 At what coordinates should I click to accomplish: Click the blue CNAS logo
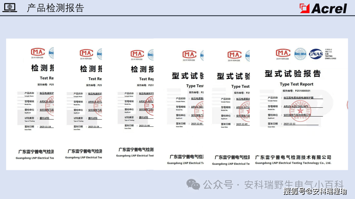(316, 54)
